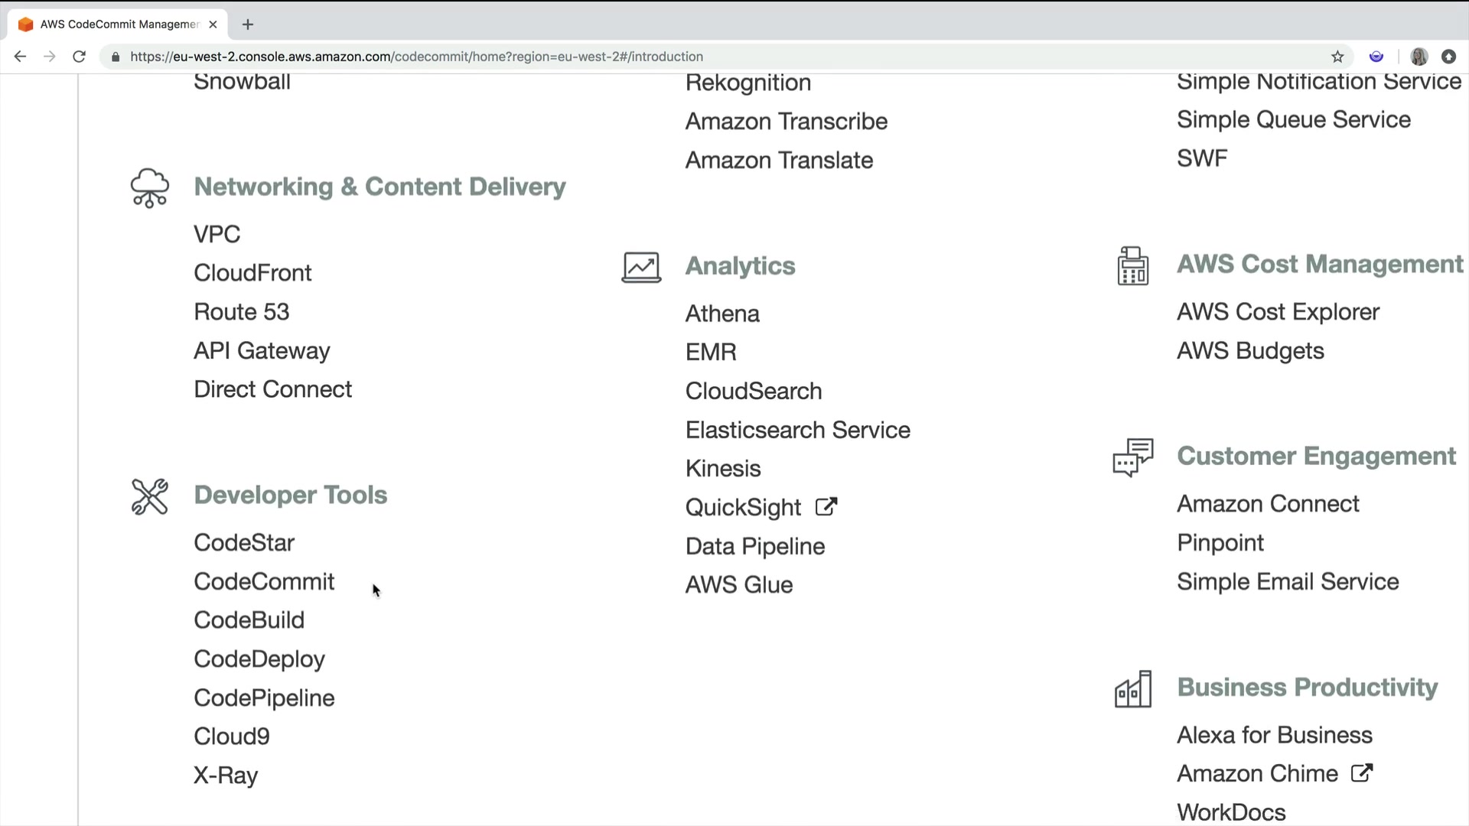Click the Business Productivity buildings icon
The width and height of the screenshot is (1469, 826).
1132,689
